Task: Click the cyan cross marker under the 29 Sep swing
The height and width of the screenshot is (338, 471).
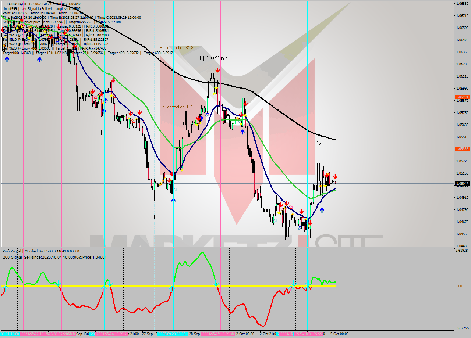Action: click(216, 285)
